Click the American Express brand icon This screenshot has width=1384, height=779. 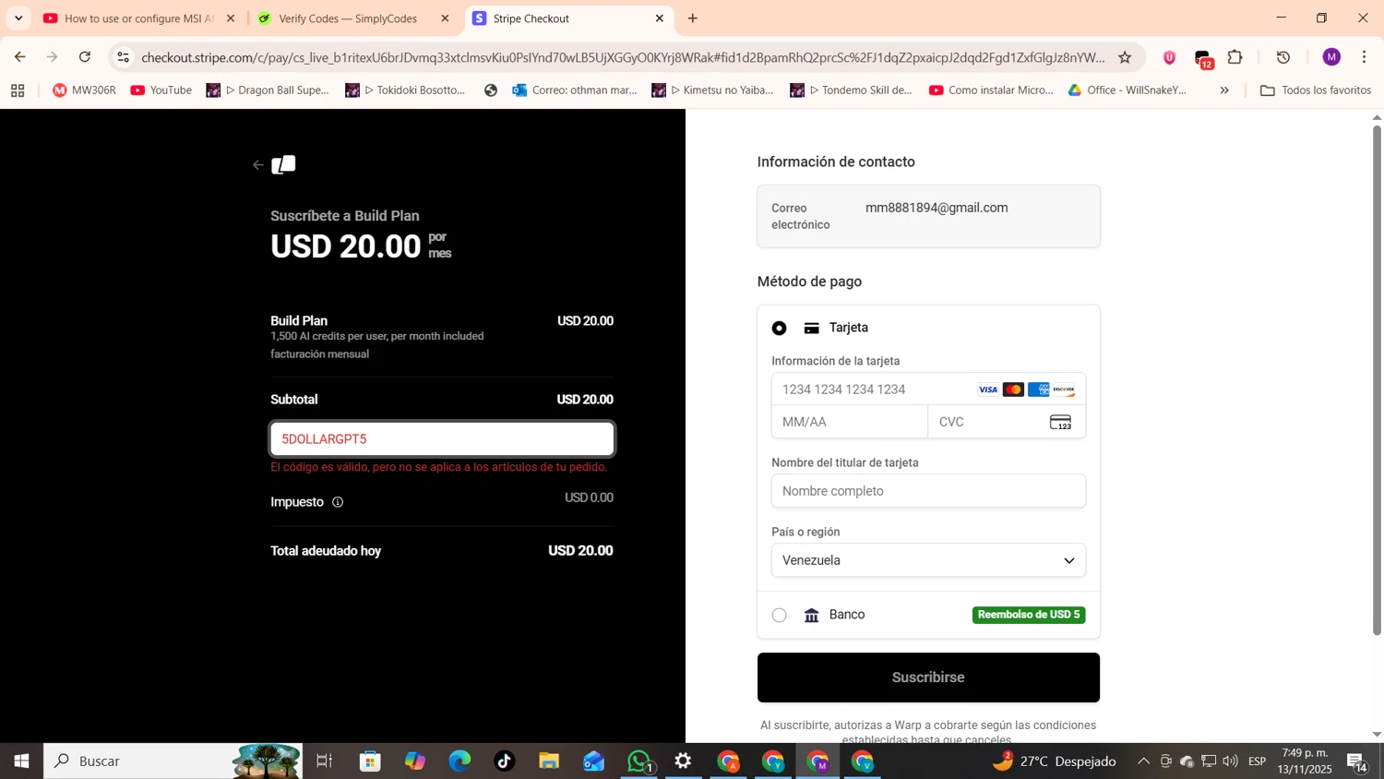click(1038, 389)
